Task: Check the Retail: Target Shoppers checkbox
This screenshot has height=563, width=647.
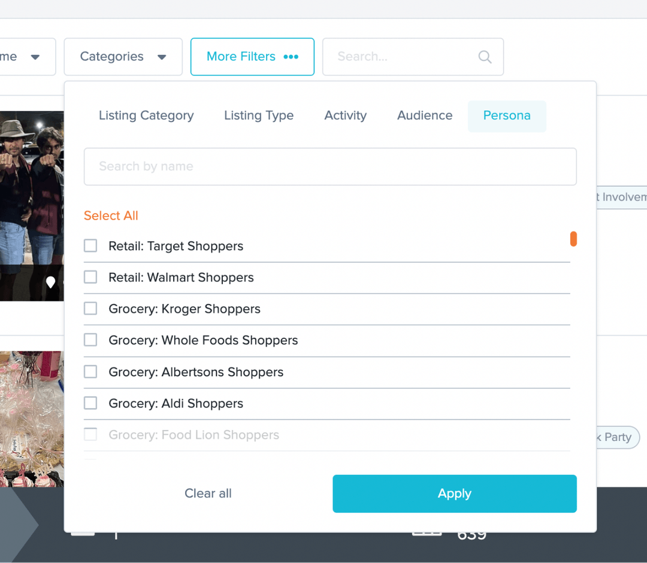Action: pyautogui.click(x=90, y=245)
